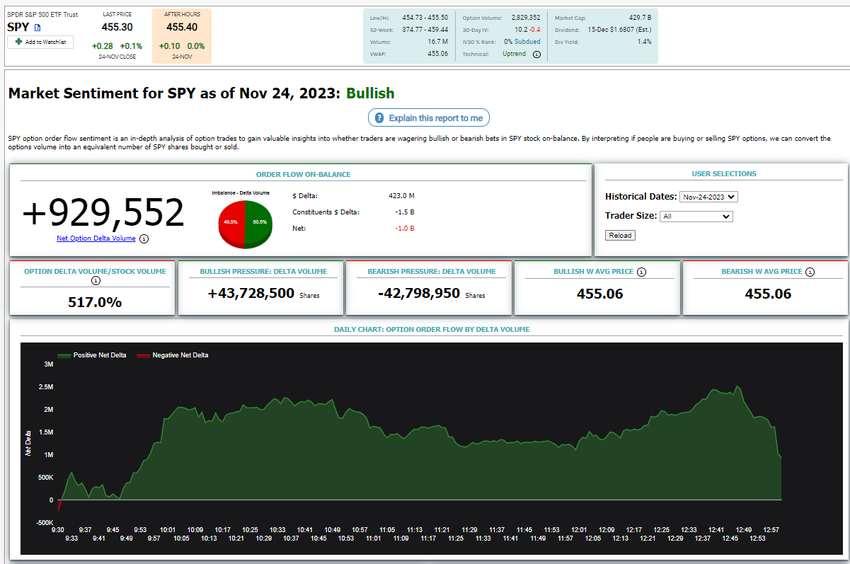Toggle the Negative Net Delta legend entry
This screenshot has width=850, height=564.
172,355
